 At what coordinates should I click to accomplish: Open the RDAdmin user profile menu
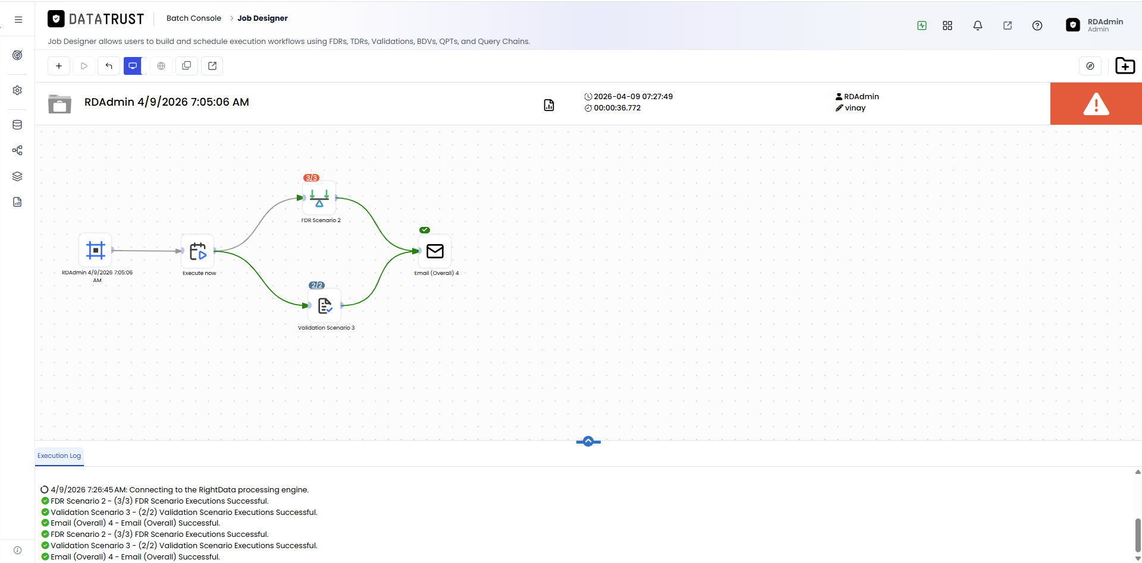click(x=1094, y=25)
